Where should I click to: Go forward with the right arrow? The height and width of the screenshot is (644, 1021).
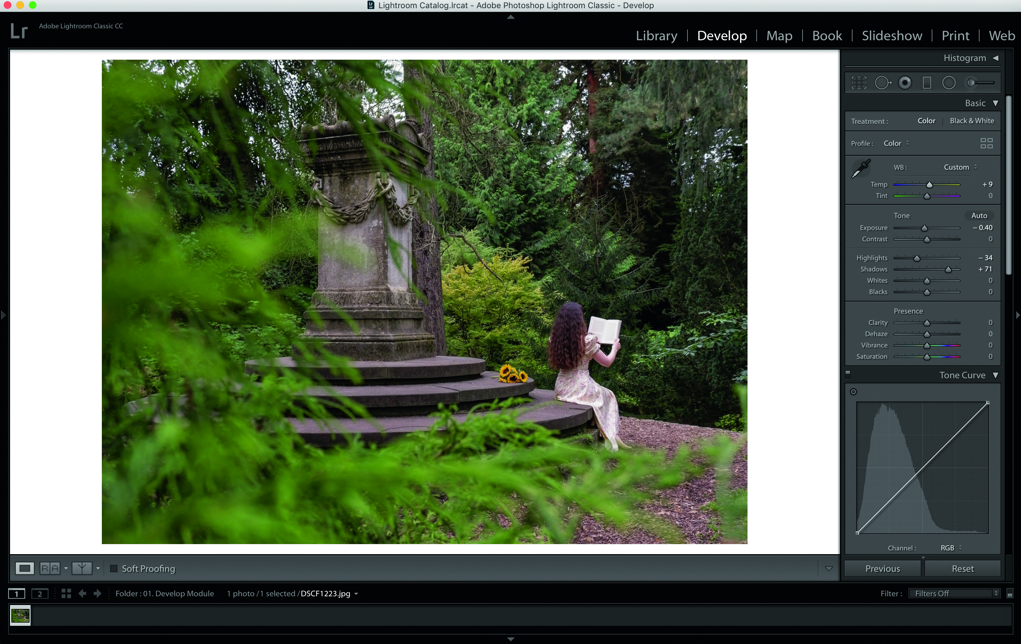(97, 594)
